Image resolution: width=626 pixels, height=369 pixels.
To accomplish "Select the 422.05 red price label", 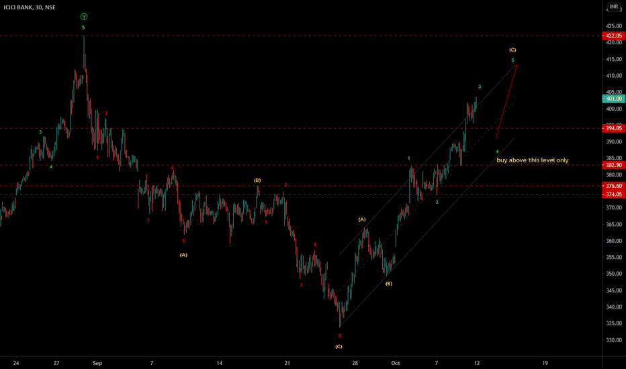I will pos(614,36).
